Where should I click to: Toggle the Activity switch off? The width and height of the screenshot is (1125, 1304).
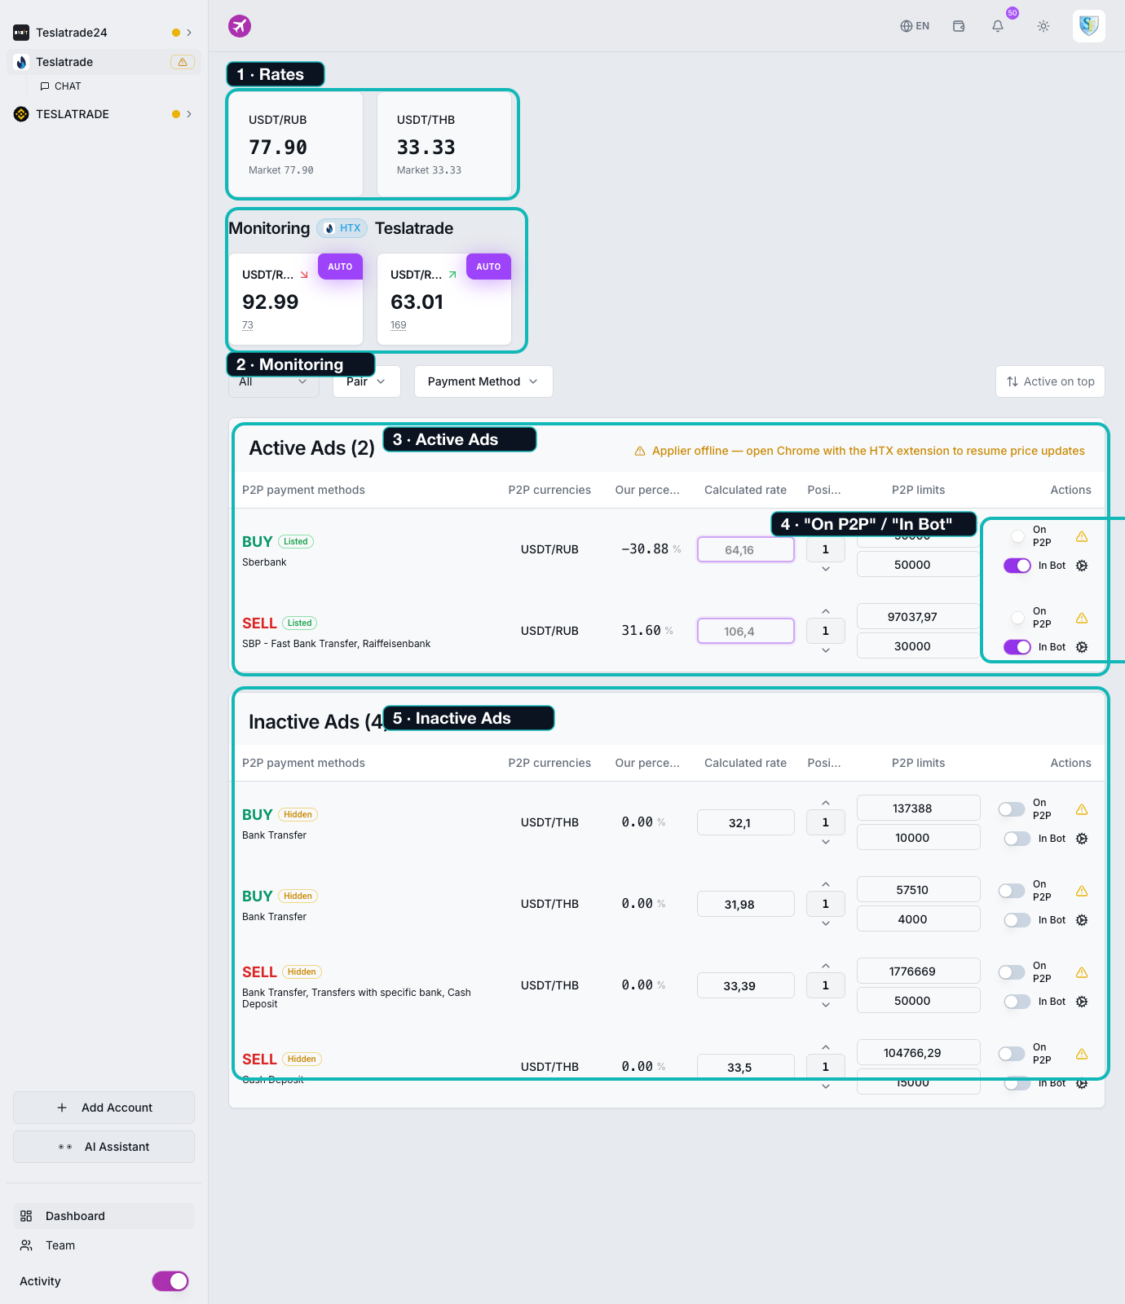click(x=170, y=1281)
